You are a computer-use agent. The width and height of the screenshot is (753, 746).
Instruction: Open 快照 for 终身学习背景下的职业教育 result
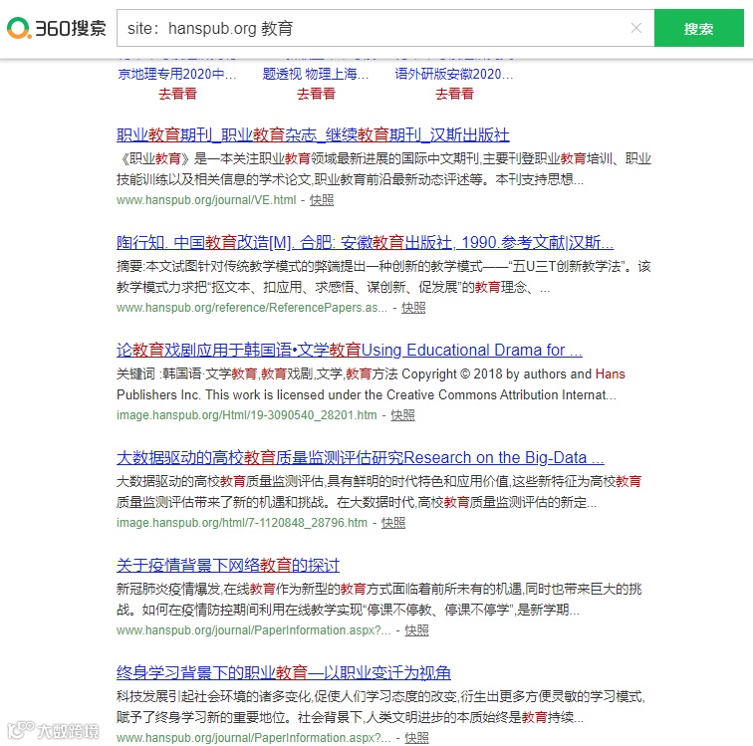(x=416, y=738)
